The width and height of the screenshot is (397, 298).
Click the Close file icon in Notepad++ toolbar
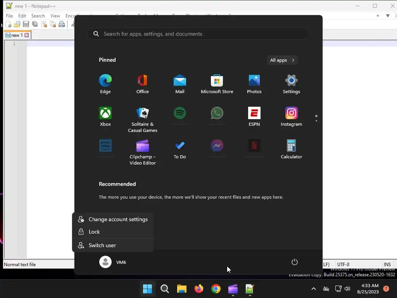click(x=44, y=24)
